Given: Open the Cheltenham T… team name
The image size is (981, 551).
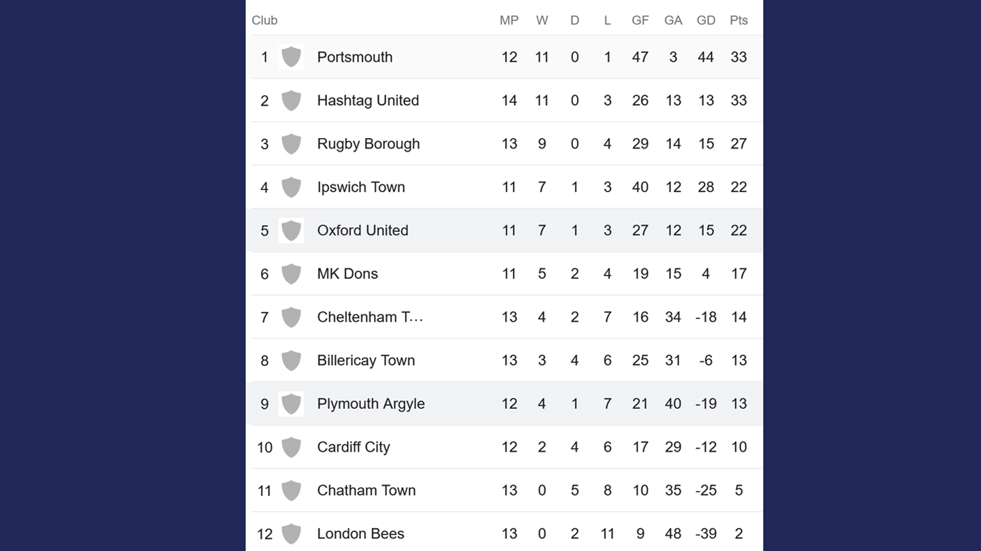Looking at the screenshot, I should click(370, 317).
